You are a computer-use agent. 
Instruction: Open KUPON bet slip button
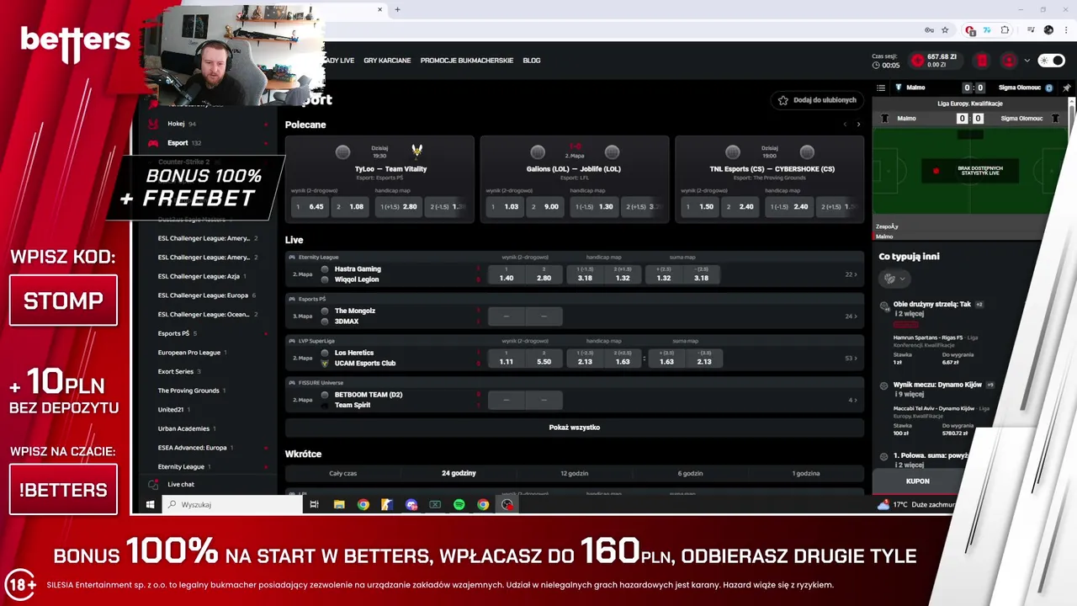click(x=918, y=481)
